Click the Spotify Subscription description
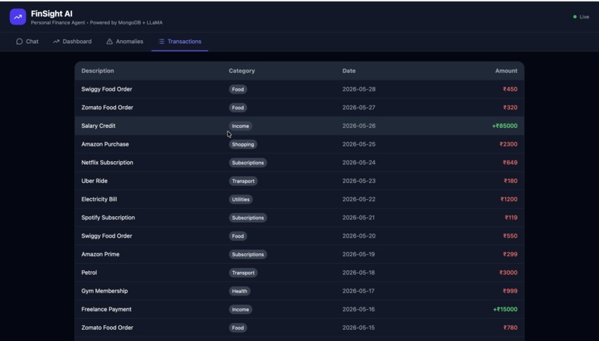This screenshot has width=599, height=341. point(108,217)
